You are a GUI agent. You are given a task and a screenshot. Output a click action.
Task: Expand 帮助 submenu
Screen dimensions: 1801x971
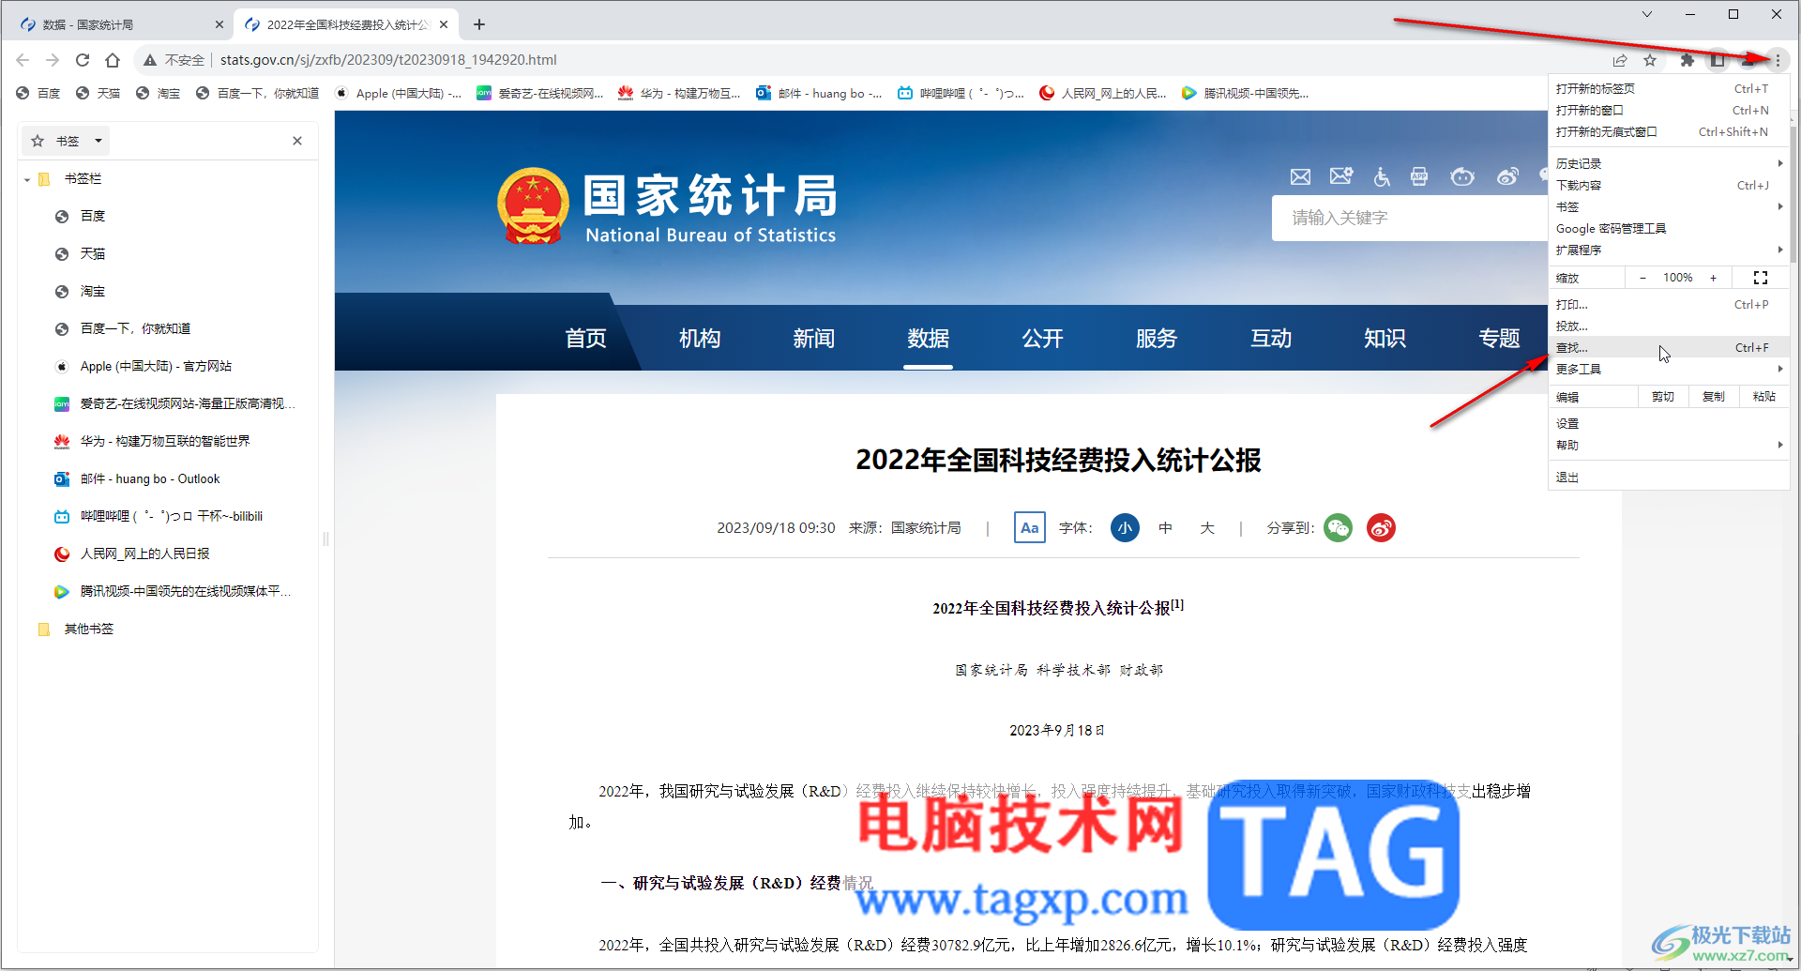[1668, 445]
